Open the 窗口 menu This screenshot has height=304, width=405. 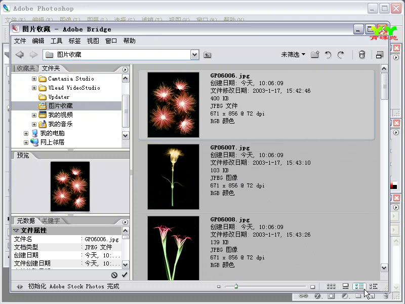tap(111, 41)
